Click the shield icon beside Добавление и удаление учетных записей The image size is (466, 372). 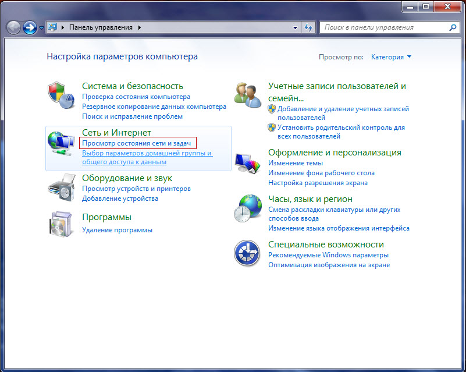(x=272, y=109)
